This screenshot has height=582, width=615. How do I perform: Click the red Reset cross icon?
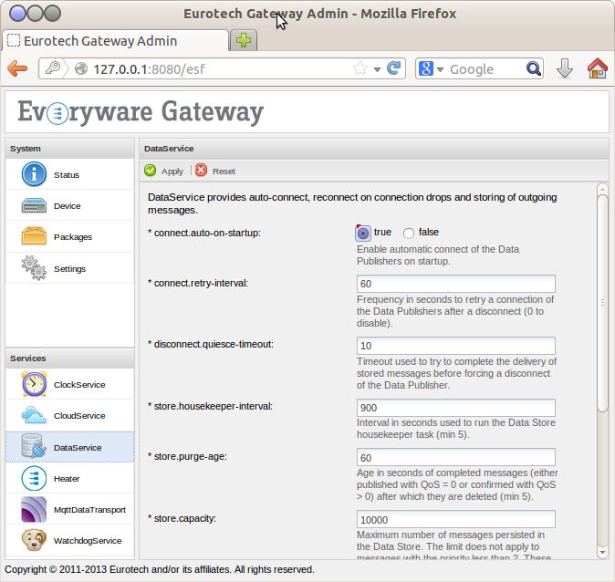point(202,171)
